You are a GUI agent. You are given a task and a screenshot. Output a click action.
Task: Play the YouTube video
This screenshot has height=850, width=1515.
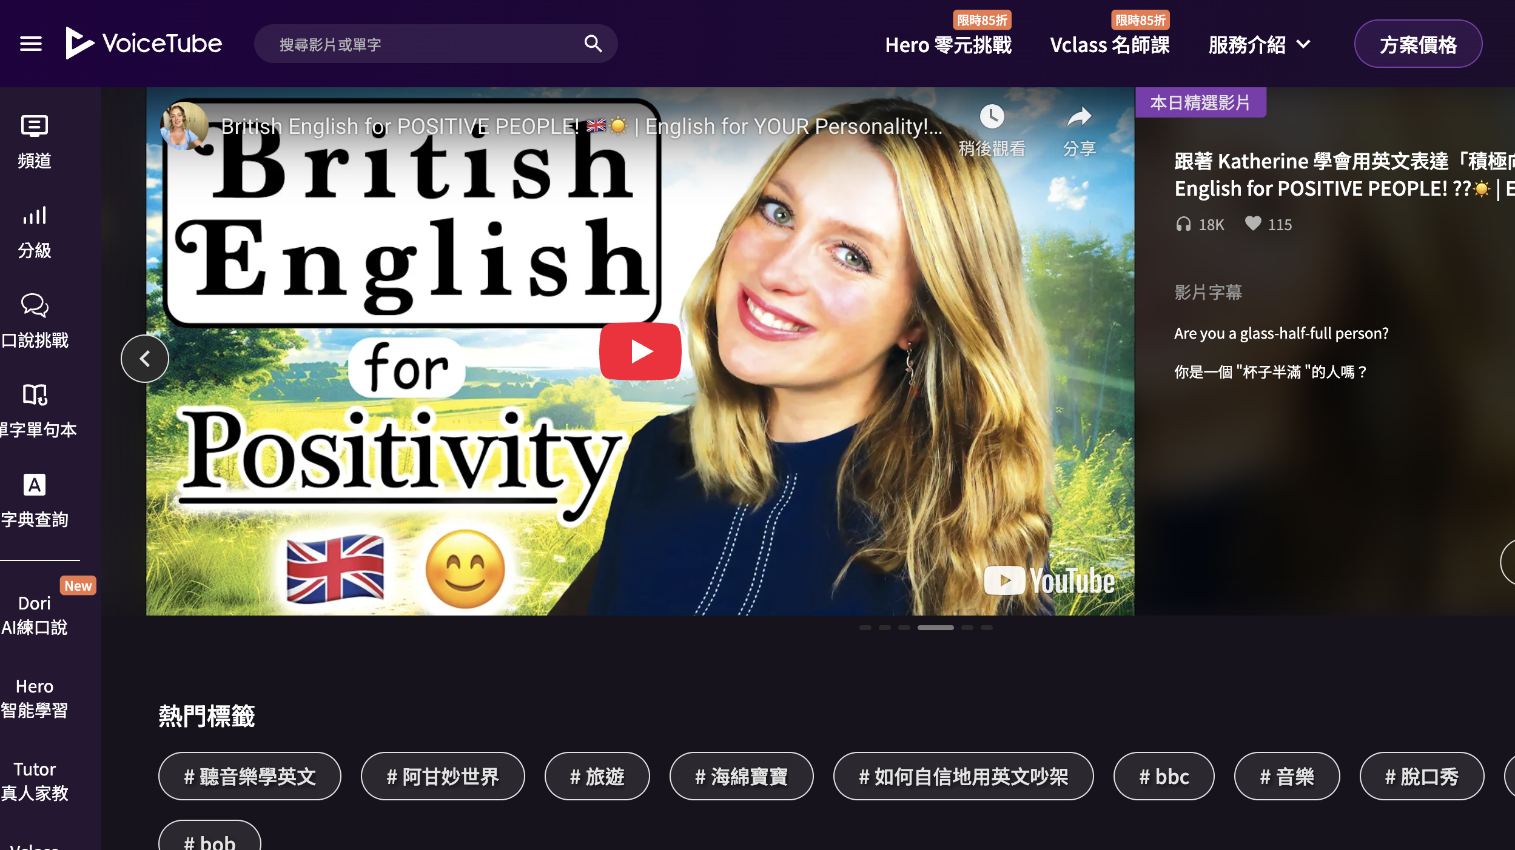pyautogui.click(x=640, y=351)
